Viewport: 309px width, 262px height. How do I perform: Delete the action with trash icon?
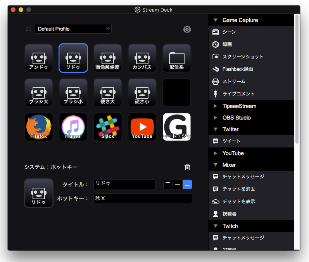(187, 167)
